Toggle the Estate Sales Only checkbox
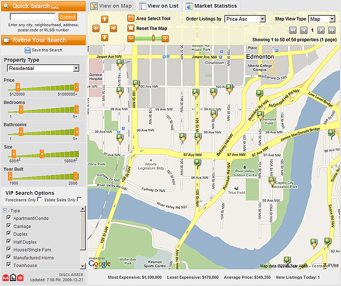The height and width of the screenshot is (286, 341). pyautogui.click(x=79, y=199)
